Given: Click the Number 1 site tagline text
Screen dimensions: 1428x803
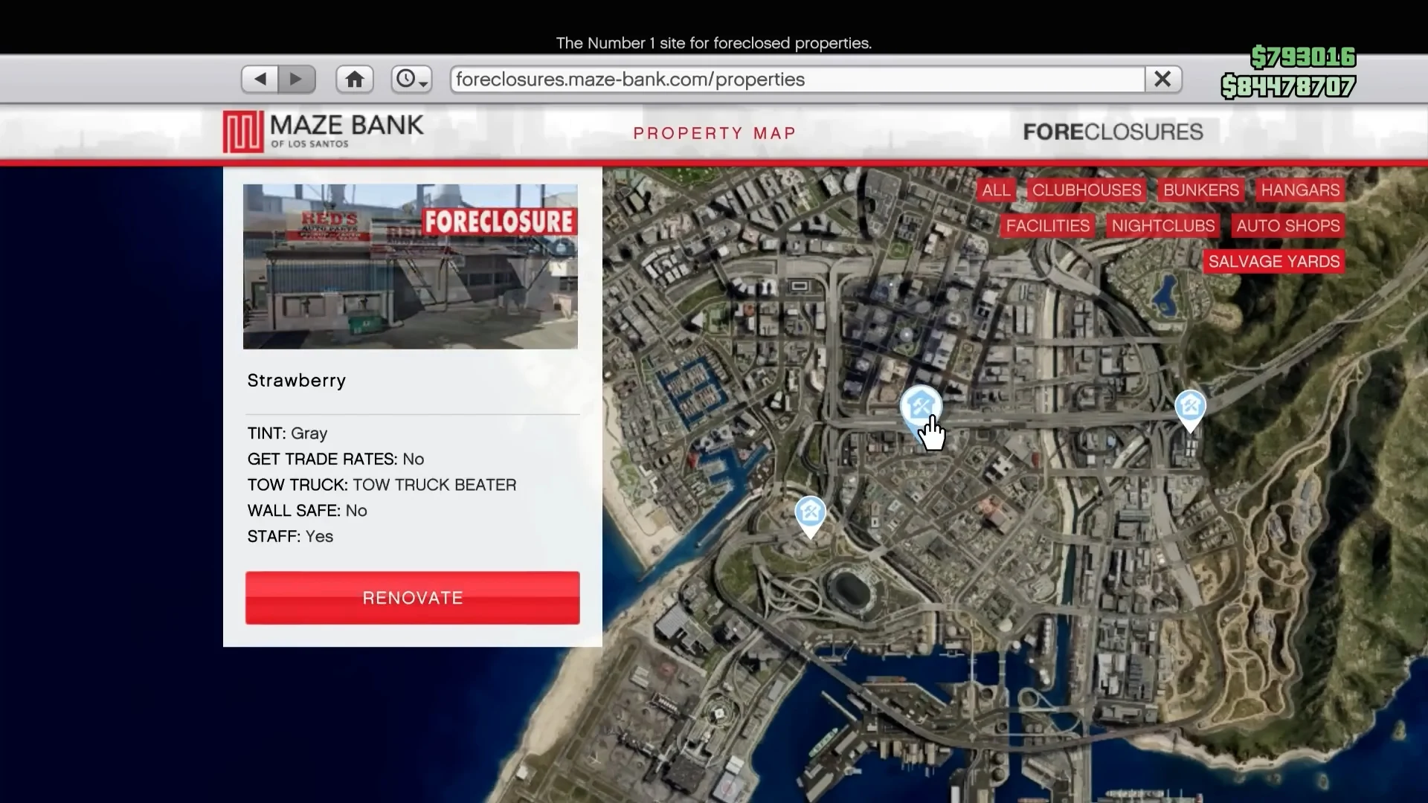Looking at the screenshot, I should (x=714, y=43).
